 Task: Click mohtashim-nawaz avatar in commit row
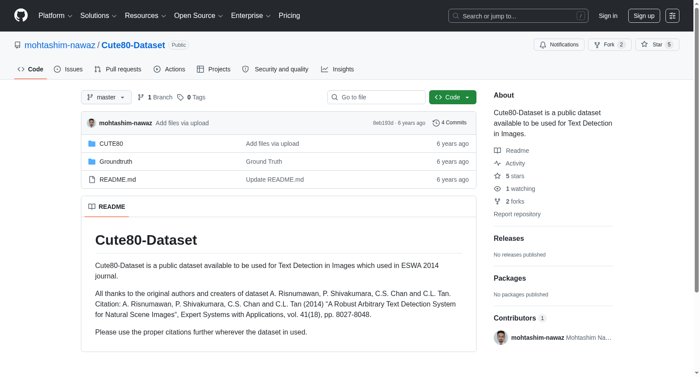point(91,123)
